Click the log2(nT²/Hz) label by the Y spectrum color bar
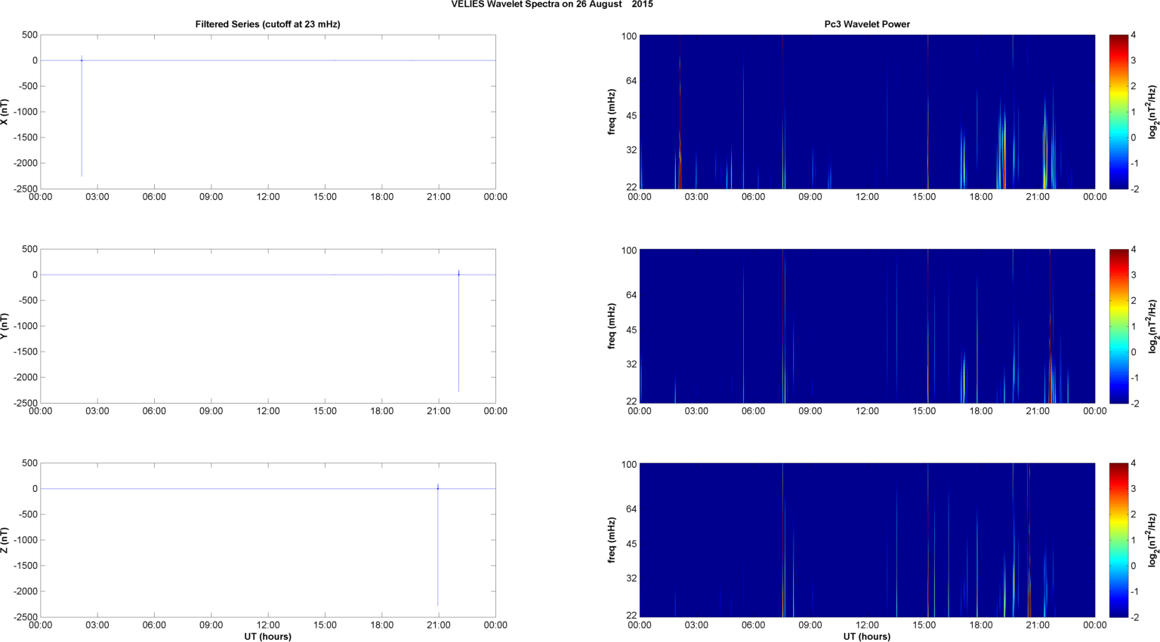The height and width of the screenshot is (642, 1160). coord(1152,326)
